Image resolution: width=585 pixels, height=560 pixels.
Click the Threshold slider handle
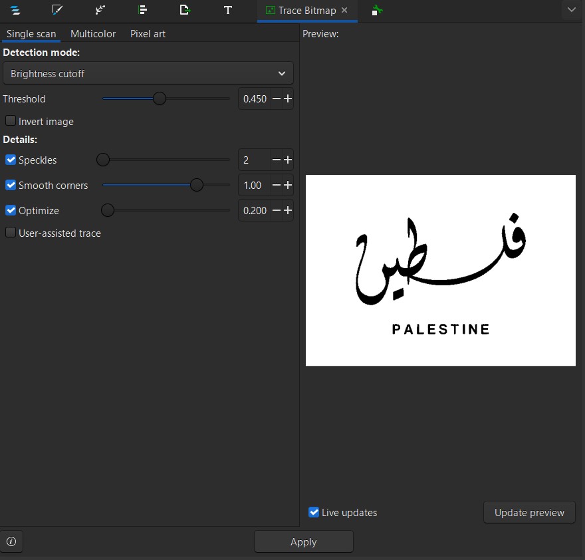pyautogui.click(x=160, y=98)
